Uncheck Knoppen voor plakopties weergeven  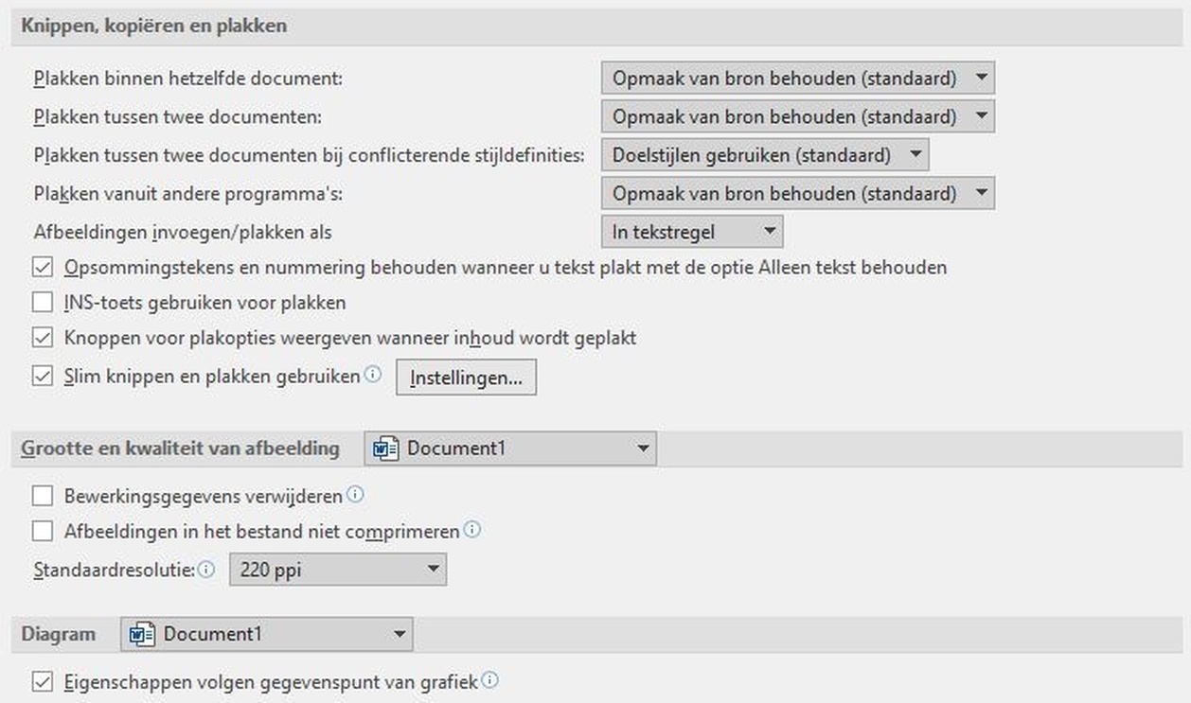(x=43, y=338)
